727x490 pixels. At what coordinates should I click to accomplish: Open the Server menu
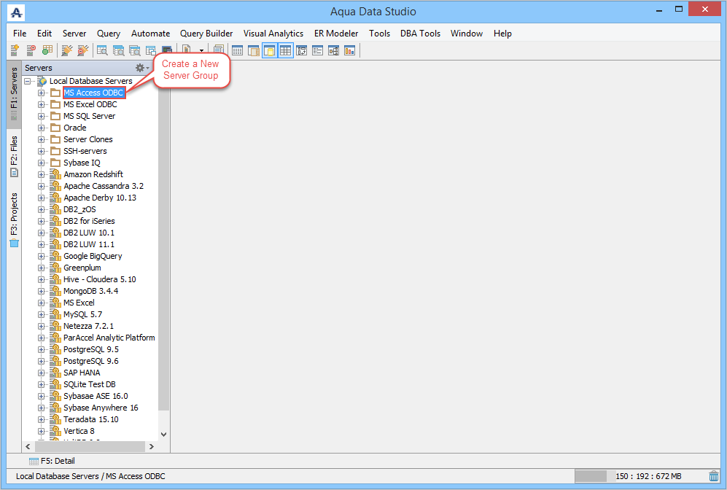tap(74, 34)
